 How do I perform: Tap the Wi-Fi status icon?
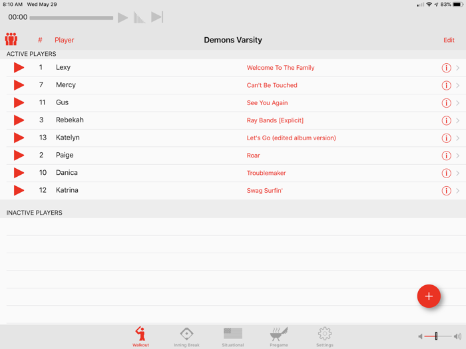tap(429, 5)
